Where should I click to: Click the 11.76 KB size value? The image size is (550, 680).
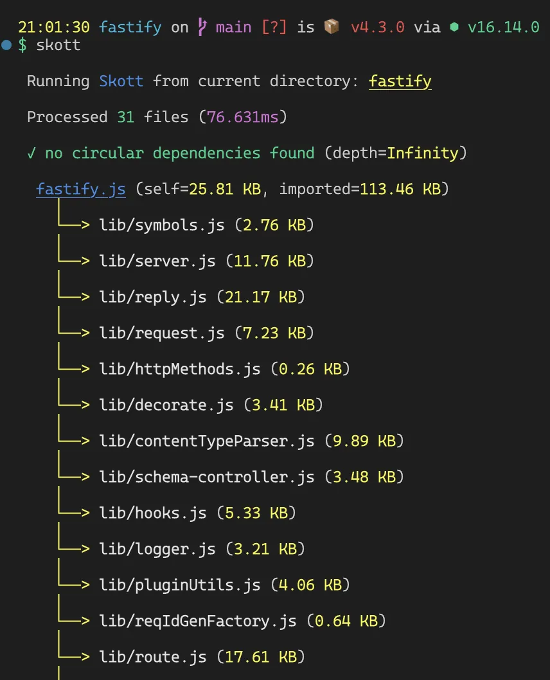pos(270,261)
